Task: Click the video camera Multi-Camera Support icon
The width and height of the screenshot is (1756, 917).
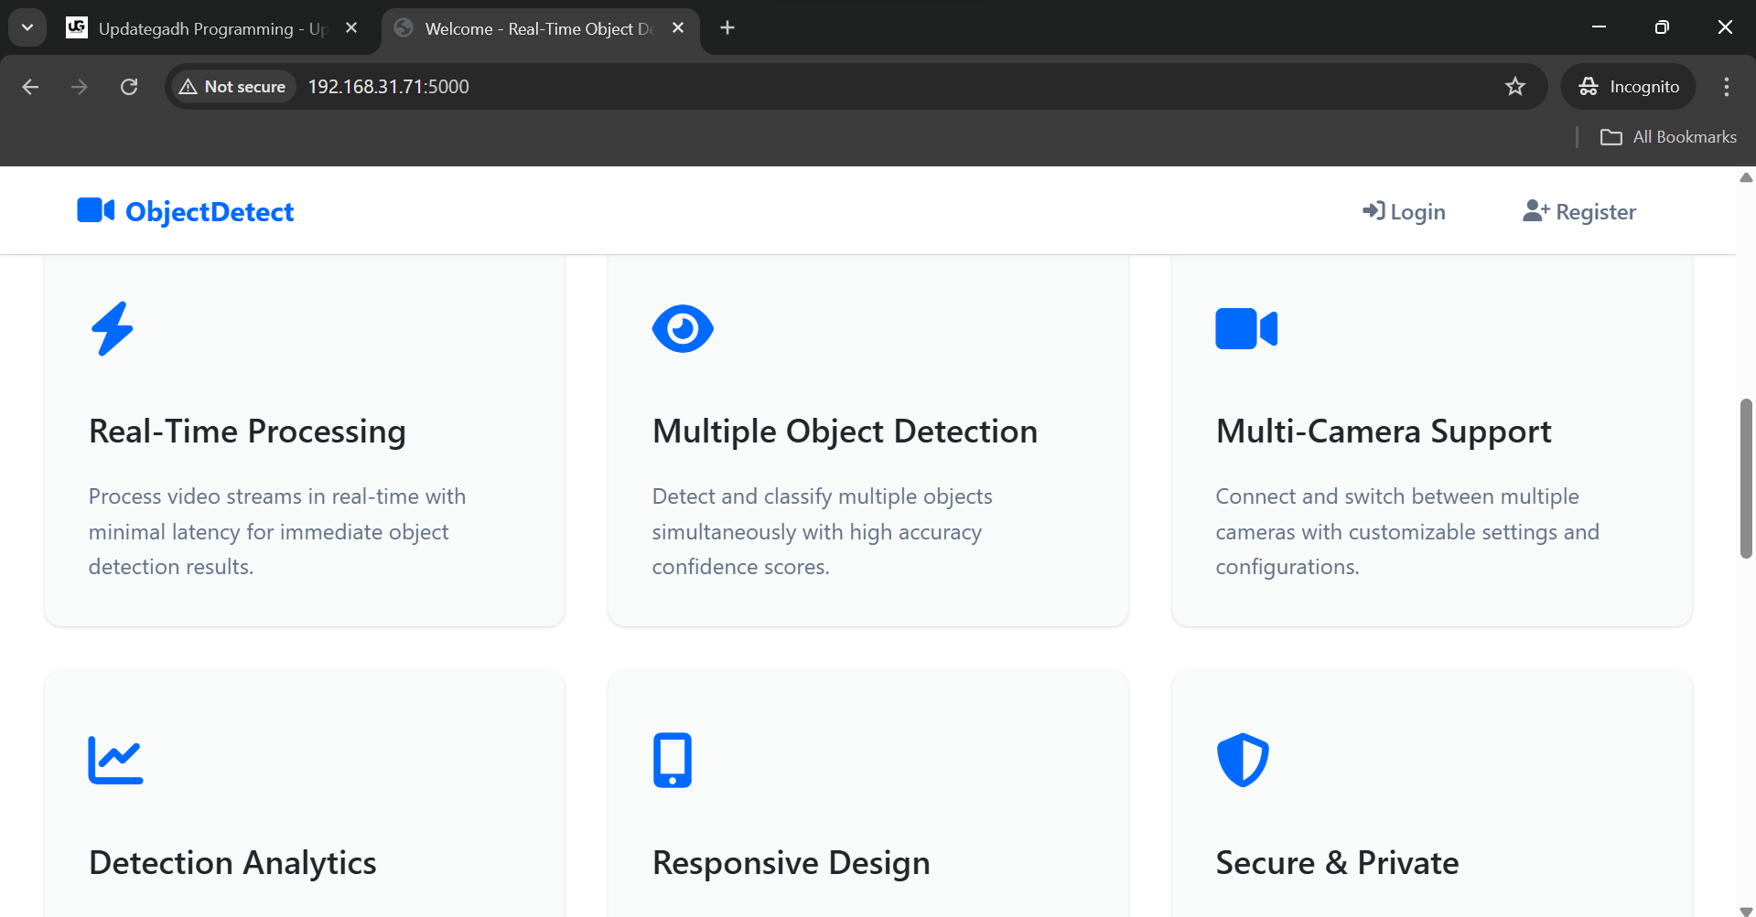Action: (1246, 328)
